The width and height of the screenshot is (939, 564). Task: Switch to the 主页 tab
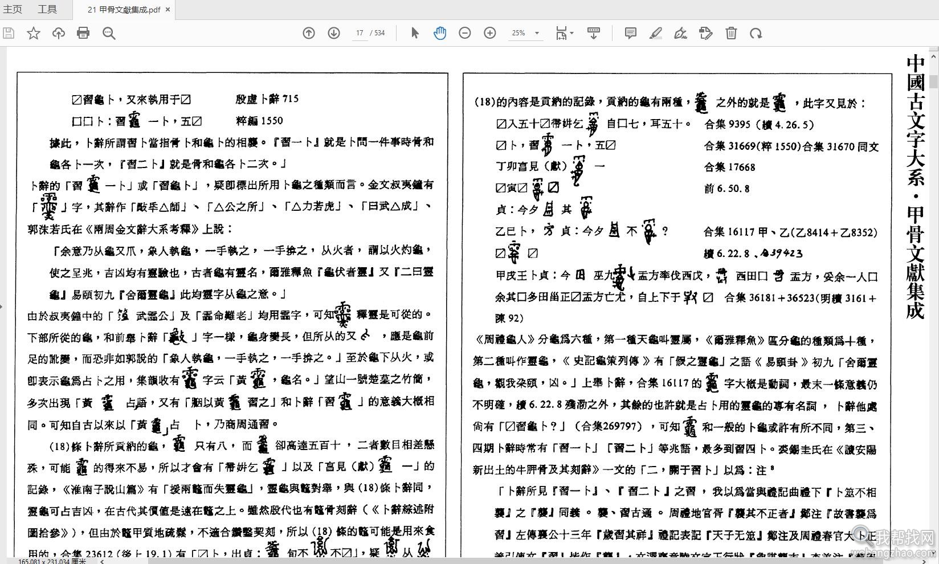[x=13, y=9]
